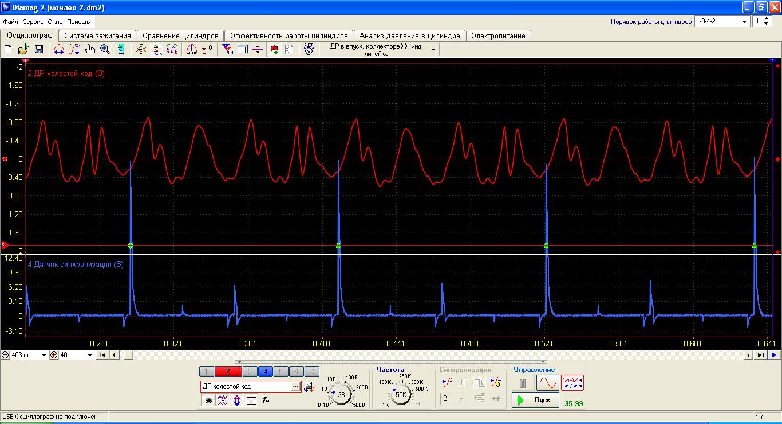Open a file with the folder icon

(23, 50)
